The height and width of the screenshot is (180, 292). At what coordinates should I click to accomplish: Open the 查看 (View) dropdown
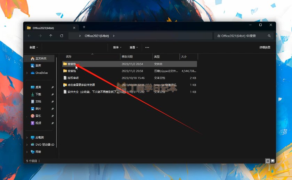pyautogui.click(x=134, y=47)
